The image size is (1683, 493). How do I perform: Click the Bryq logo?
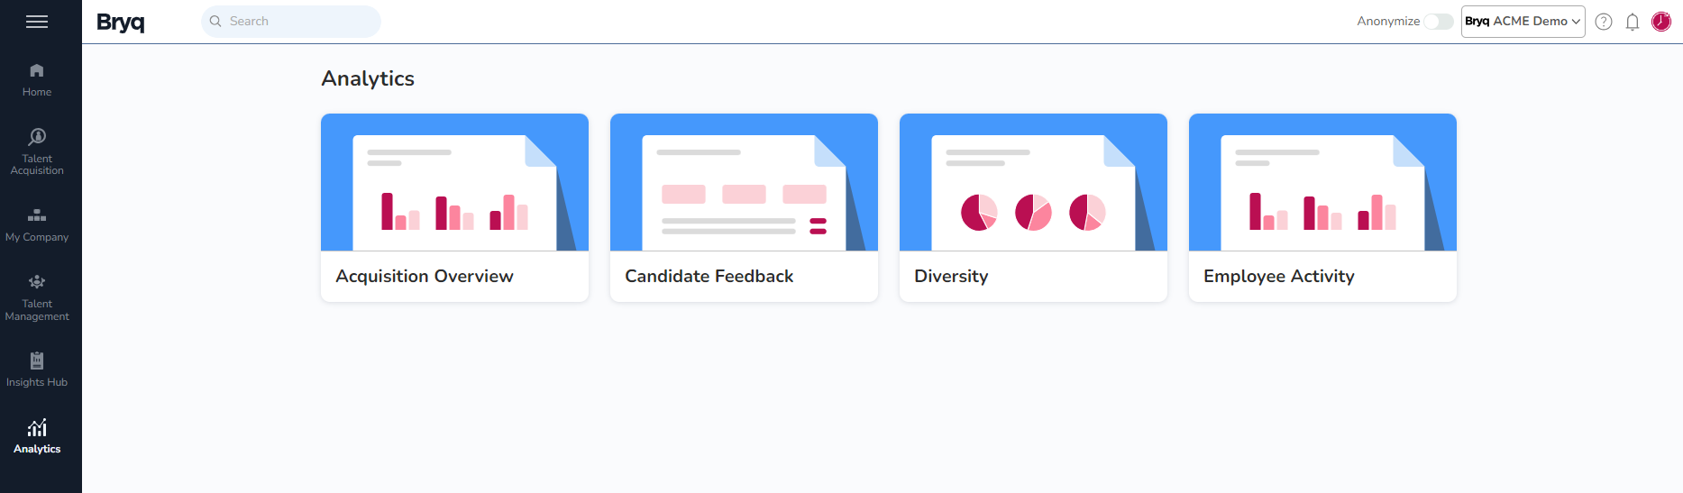click(x=121, y=22)
